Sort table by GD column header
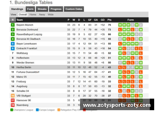 click(103, 20)
